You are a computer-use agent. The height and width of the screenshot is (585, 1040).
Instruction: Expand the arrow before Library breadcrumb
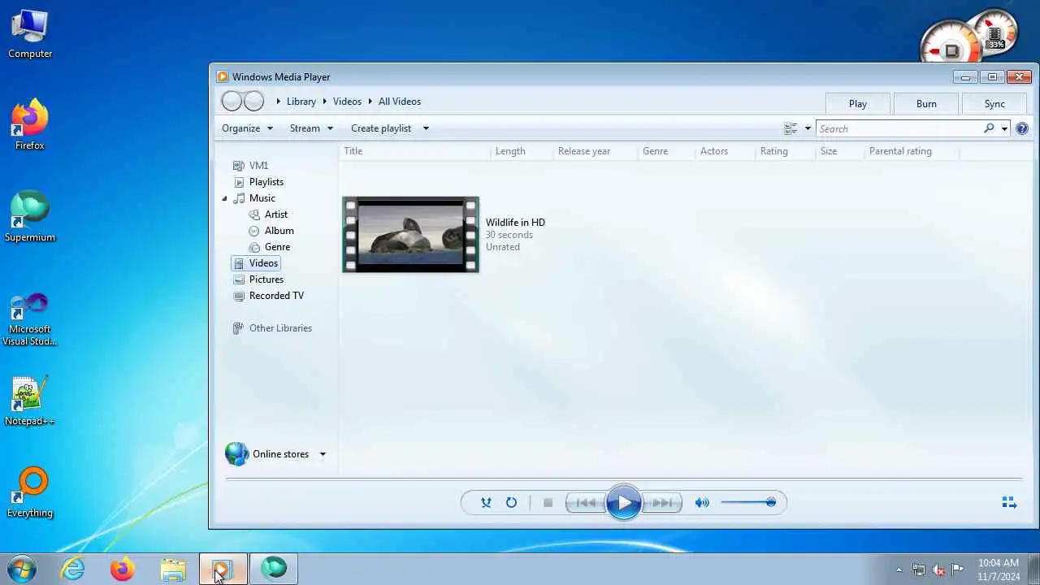[x=278, y=102]
